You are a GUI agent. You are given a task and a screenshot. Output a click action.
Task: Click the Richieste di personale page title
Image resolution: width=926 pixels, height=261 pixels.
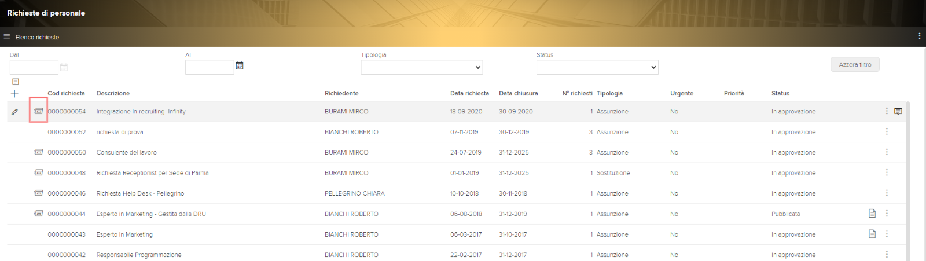46,13
